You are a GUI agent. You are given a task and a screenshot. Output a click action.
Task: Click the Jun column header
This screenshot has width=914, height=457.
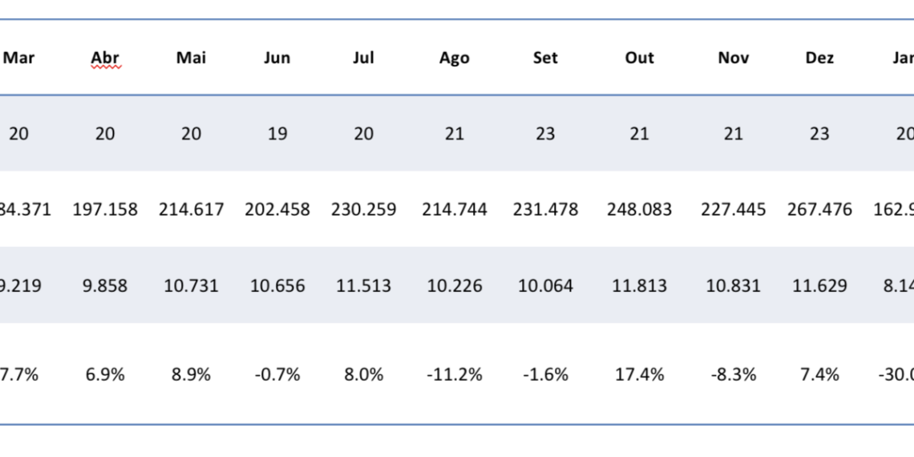tap(277, 58)
